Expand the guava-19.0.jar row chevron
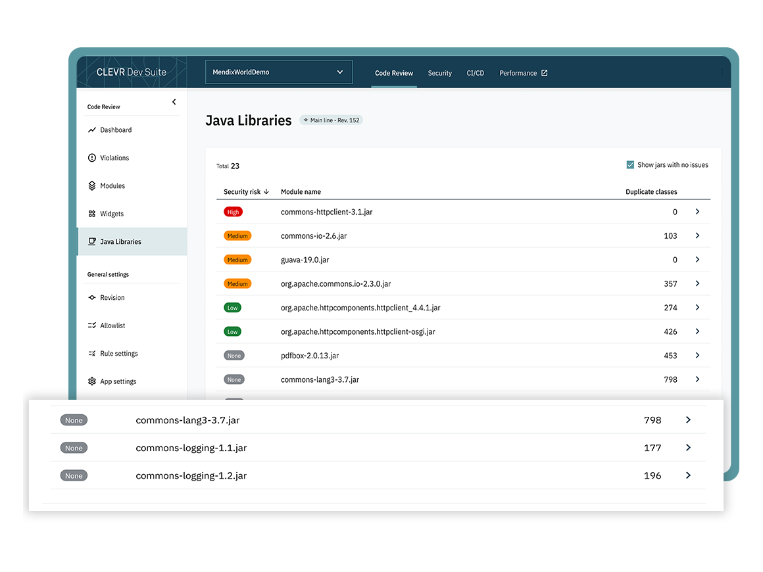This screenshot has height=572, width=763. [x=697, y=260]
